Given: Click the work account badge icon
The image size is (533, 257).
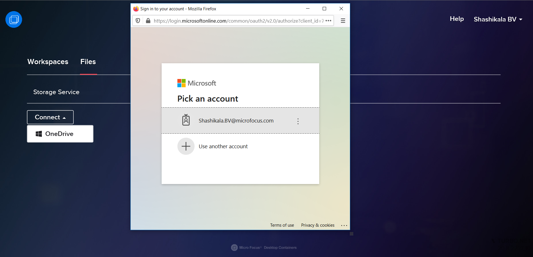Looking at the screenshot, I should pyautogui.click(x=186, y=120).
